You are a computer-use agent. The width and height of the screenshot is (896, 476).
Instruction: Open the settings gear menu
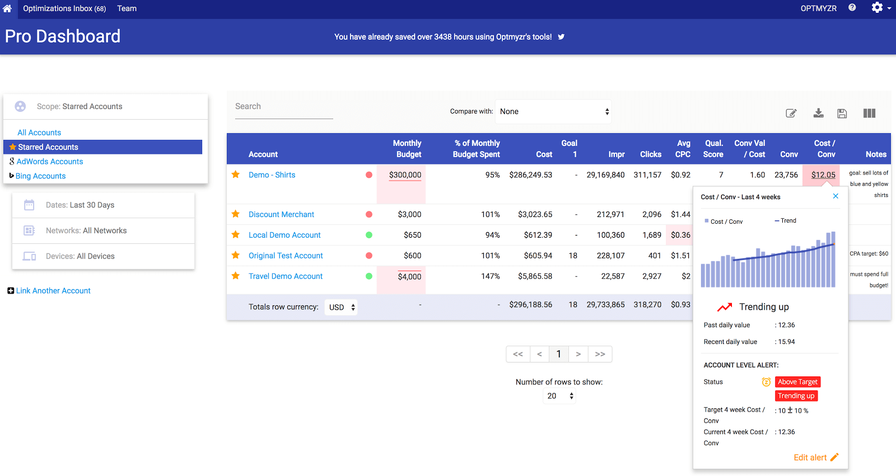(x=878, y=8)
